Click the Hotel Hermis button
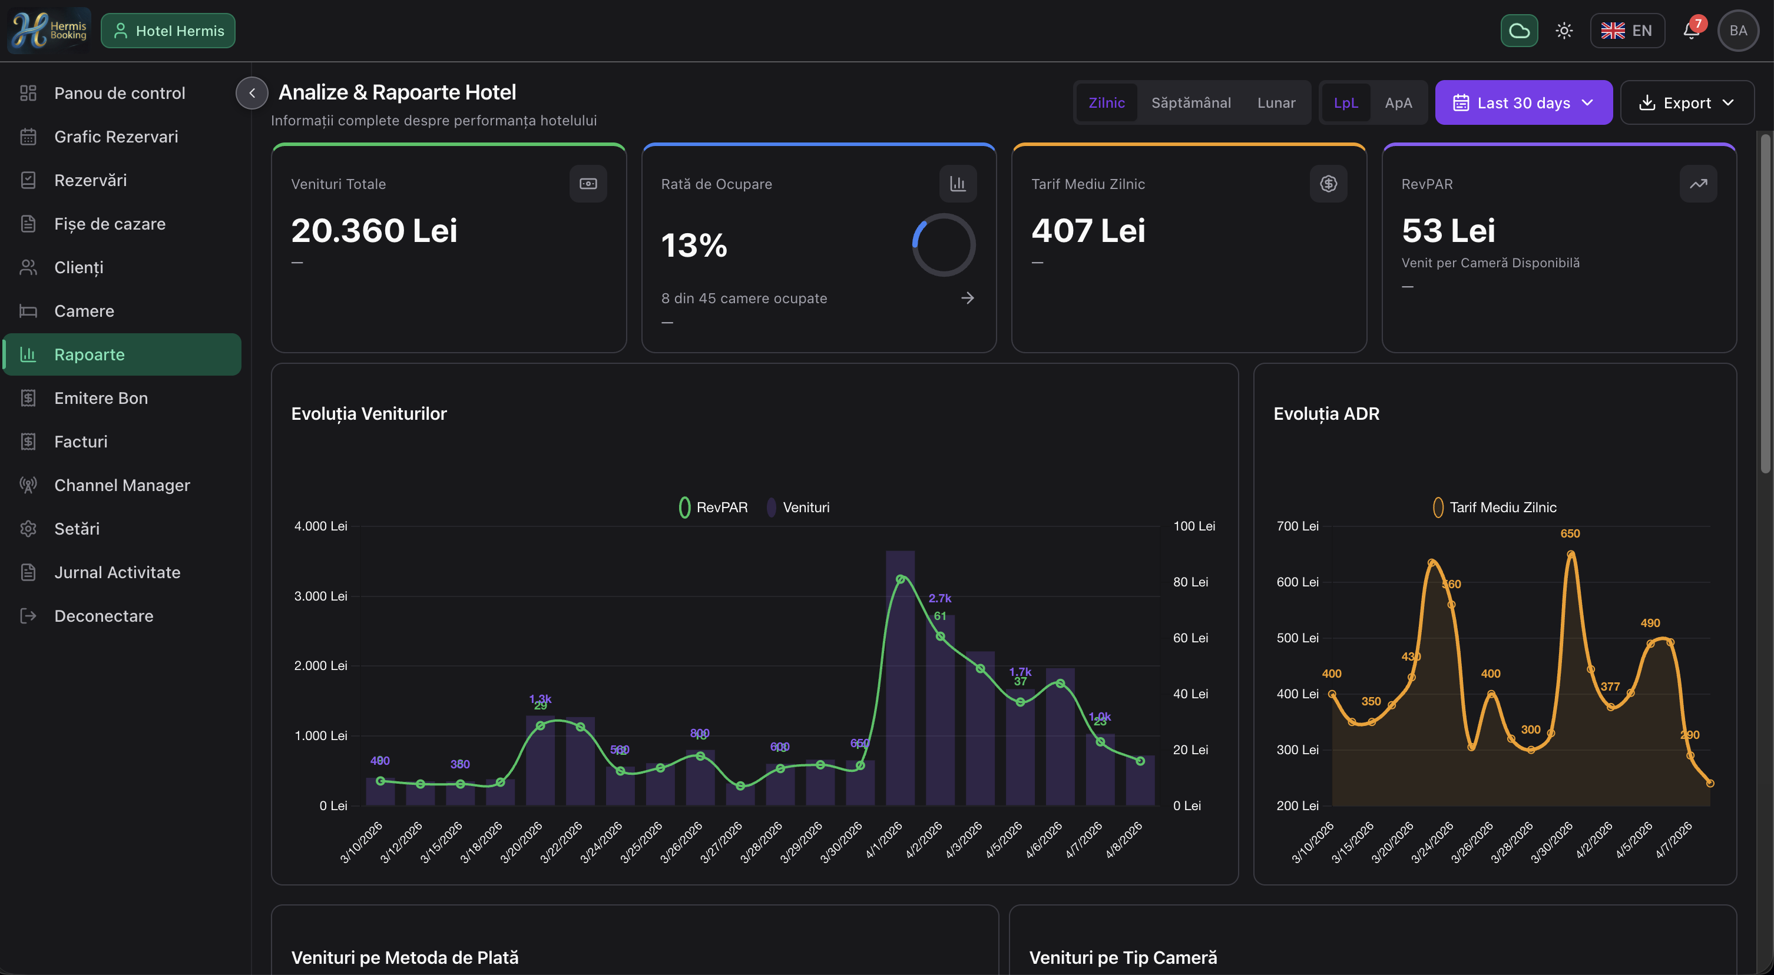 pyautogui.click(x=168, y=31)
